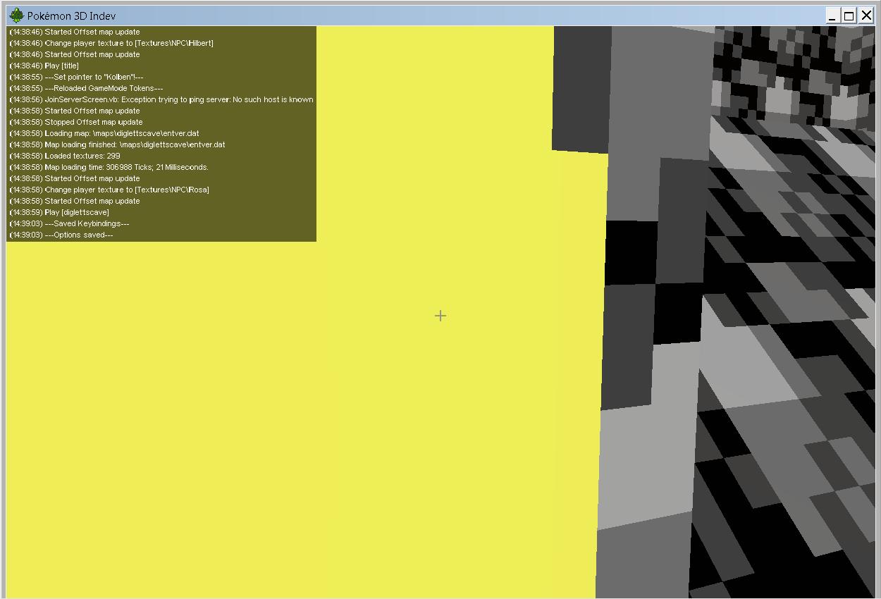The width and height of the screenshot is (881, 599).
Task: Click the diglettscave entver.dat loading entry
Action: (102, 132)
